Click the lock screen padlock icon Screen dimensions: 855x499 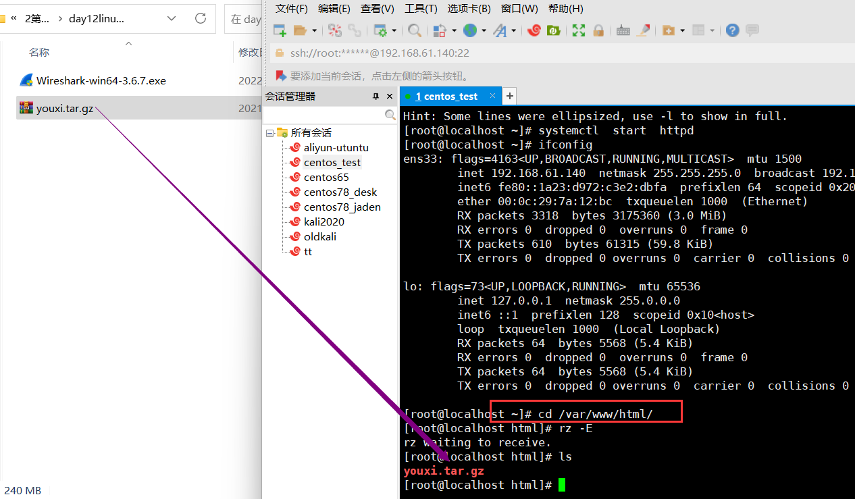coord(598,30)
